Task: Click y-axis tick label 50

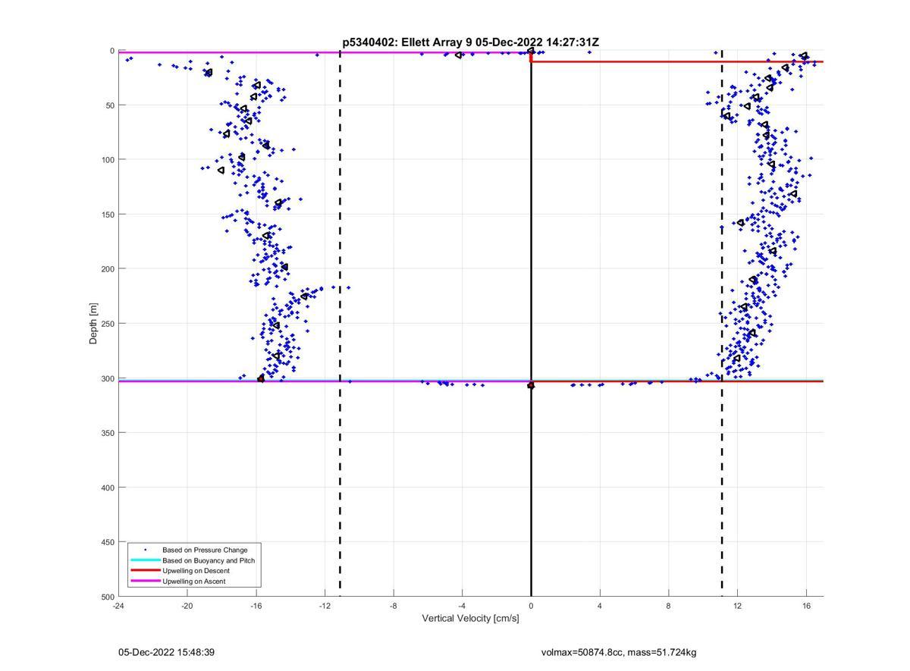Action: [109, 105]
